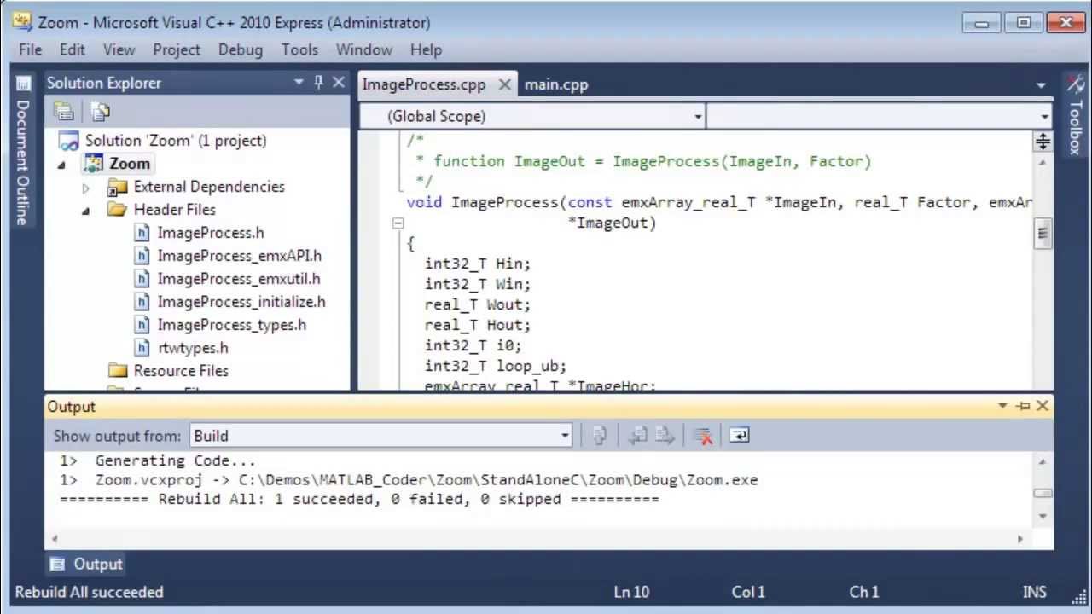Open the Project menu
Viewport: 1092px width, 614px height.
click(177, 49)
